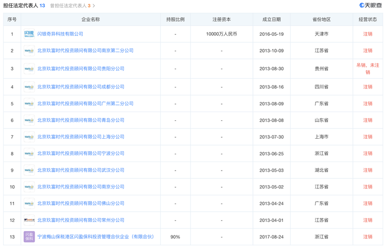Click the 成立日期 column header
387x248 pixels.
(x=271, y=19)
